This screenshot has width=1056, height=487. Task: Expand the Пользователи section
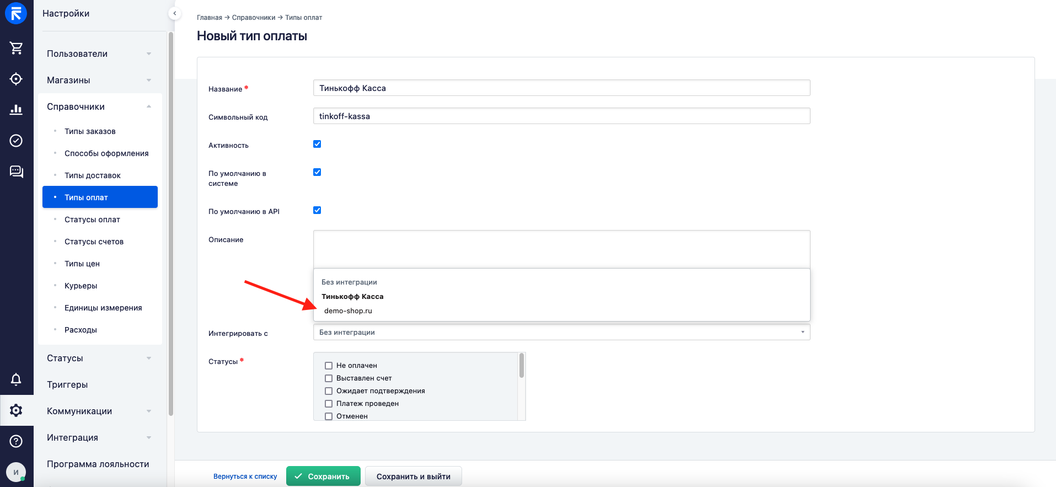pyautogui.click(x=100, y=53)
